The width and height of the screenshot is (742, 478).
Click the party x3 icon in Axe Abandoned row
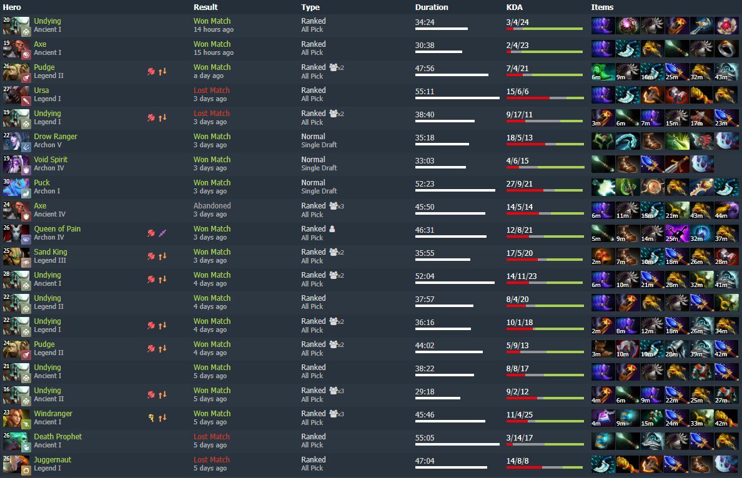337,206
